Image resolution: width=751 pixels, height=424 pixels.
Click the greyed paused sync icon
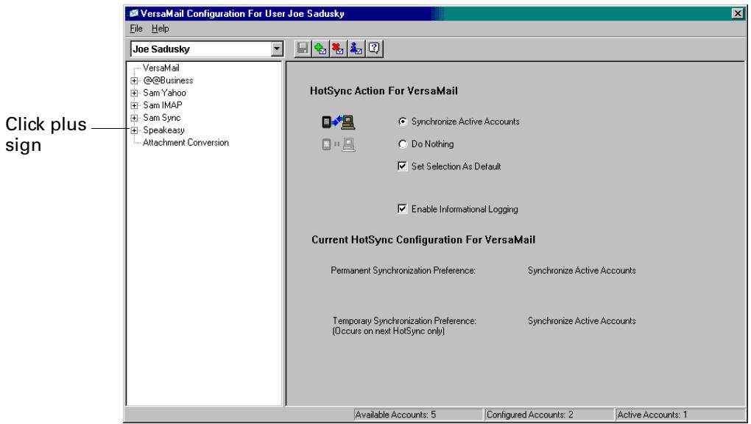pyautogui.click(x=338, y=144)
